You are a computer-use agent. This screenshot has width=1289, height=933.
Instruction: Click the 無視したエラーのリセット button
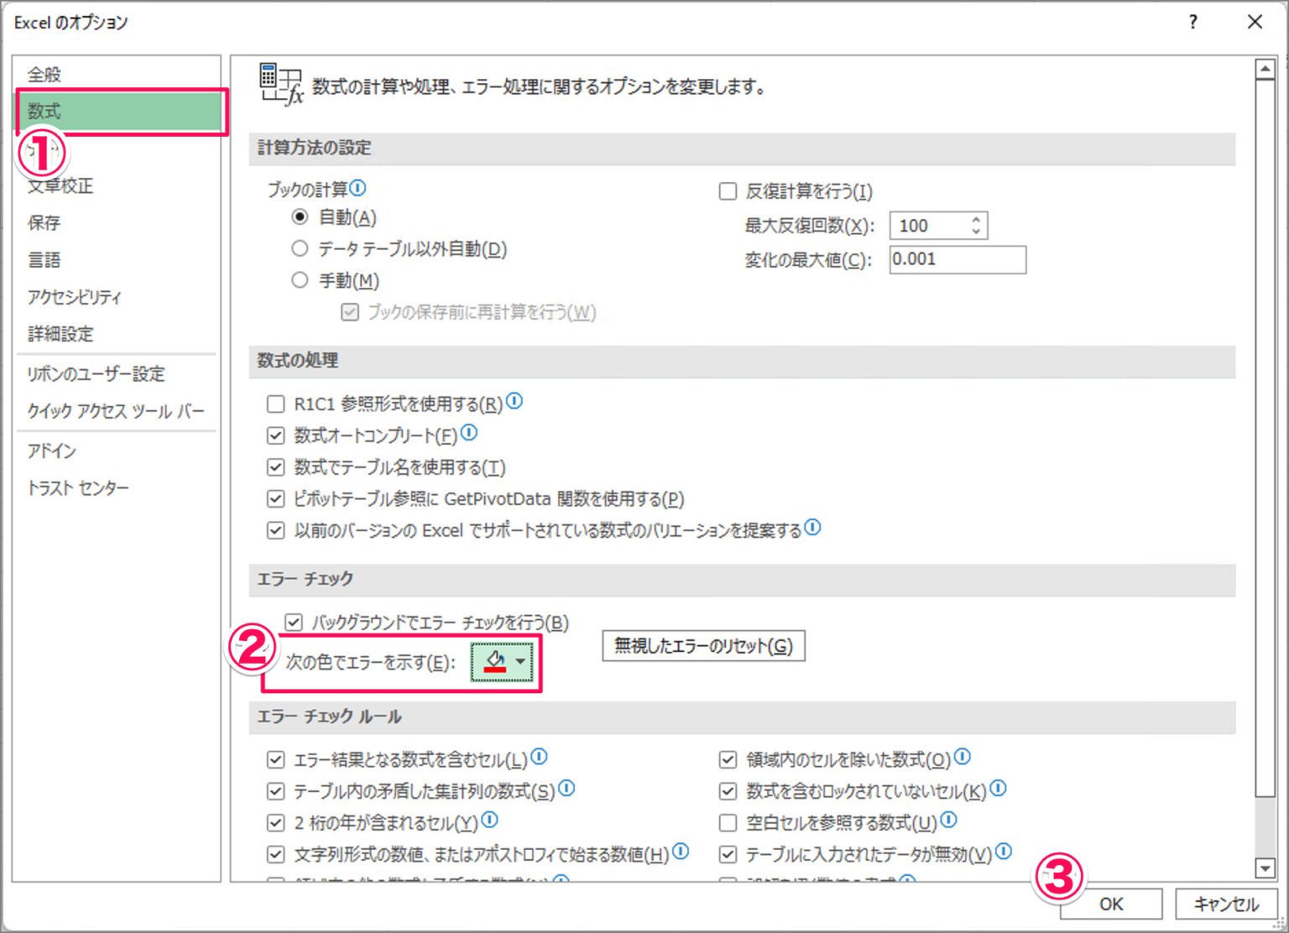click(x=703, y=646)
